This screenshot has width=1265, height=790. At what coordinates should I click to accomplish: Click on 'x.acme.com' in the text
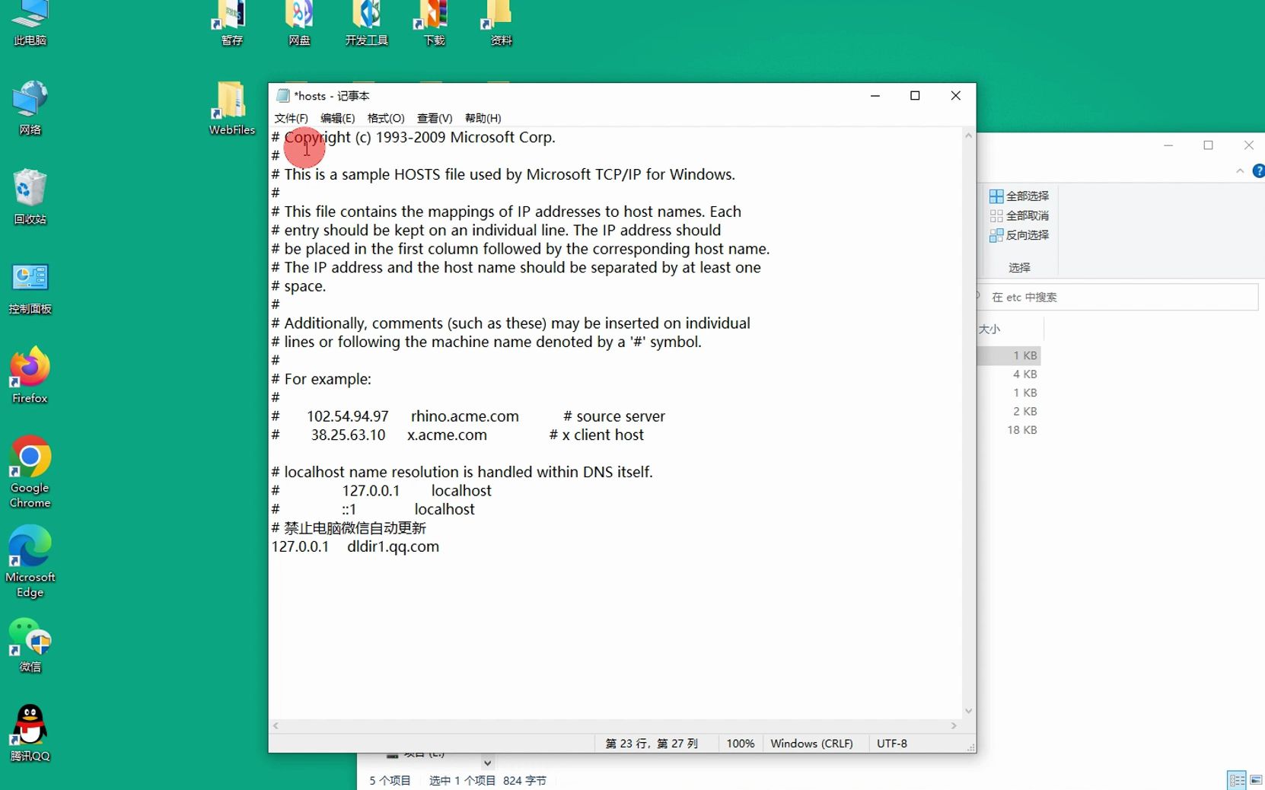coord(447,435)
